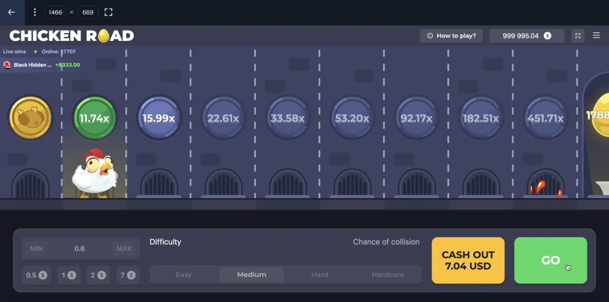
Task: Expand the game to fullscreen
Action: [x=578, y=35]
